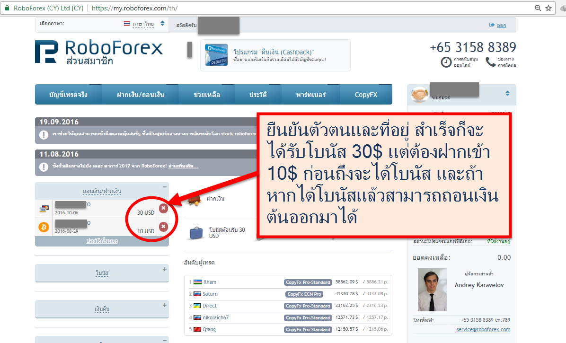Click the flag next to trader Qiang

tap(197, 329)
